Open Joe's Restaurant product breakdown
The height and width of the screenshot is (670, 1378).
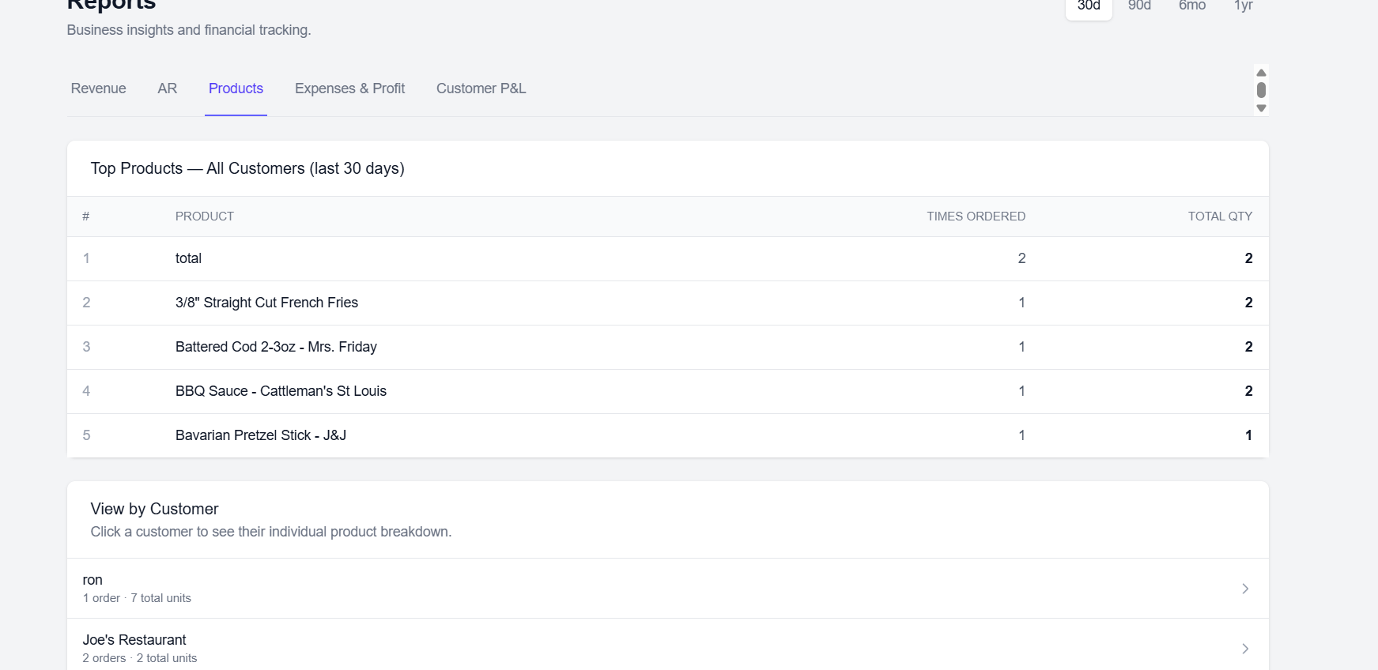click(134, 640)
